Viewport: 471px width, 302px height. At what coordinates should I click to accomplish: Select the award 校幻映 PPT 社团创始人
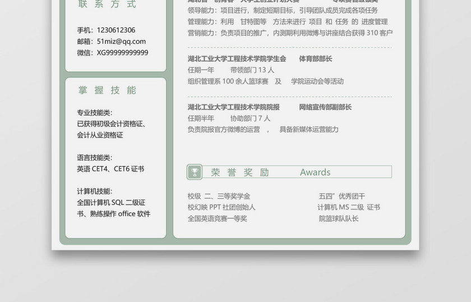click(x=221, y=207)
